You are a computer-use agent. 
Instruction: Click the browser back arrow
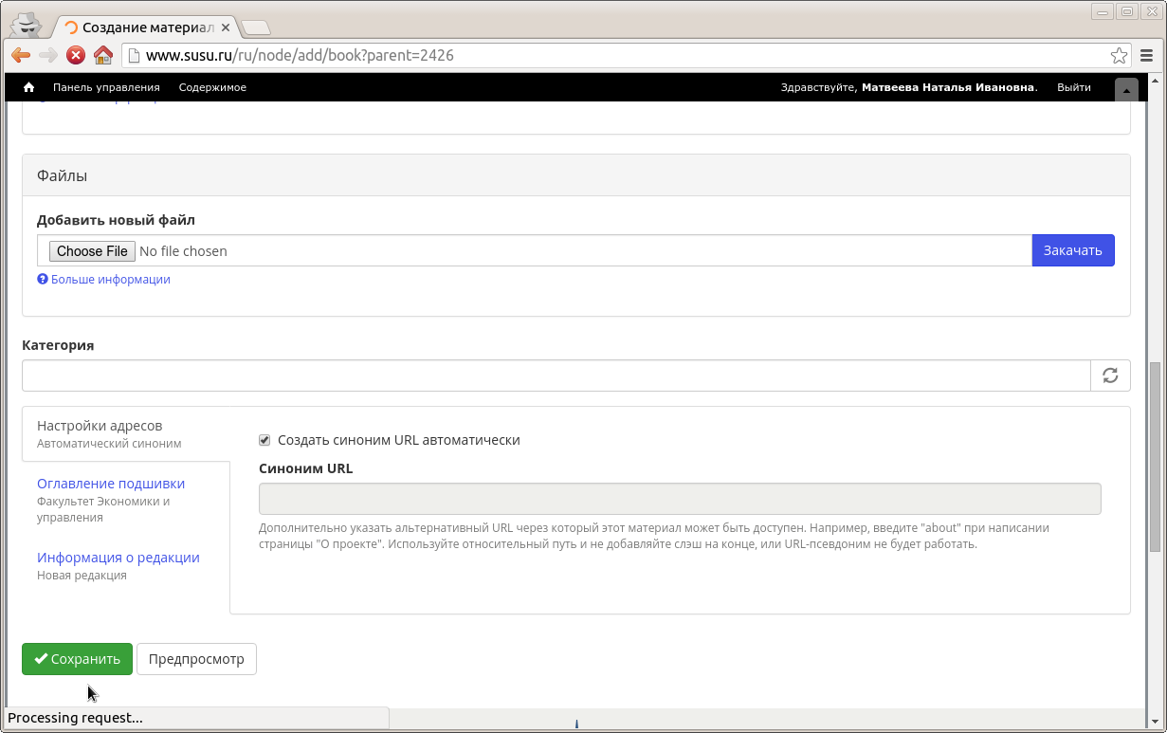click(21, 55)
